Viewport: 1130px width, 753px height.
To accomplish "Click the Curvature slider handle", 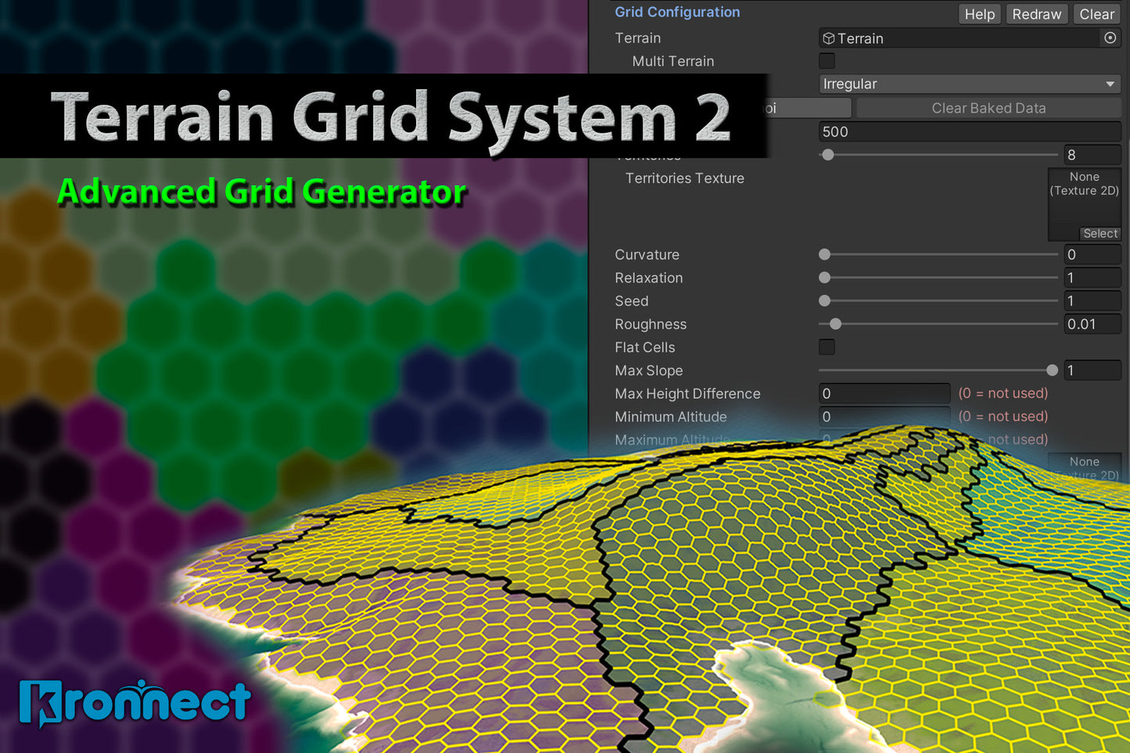I will [x=824, y=255].
